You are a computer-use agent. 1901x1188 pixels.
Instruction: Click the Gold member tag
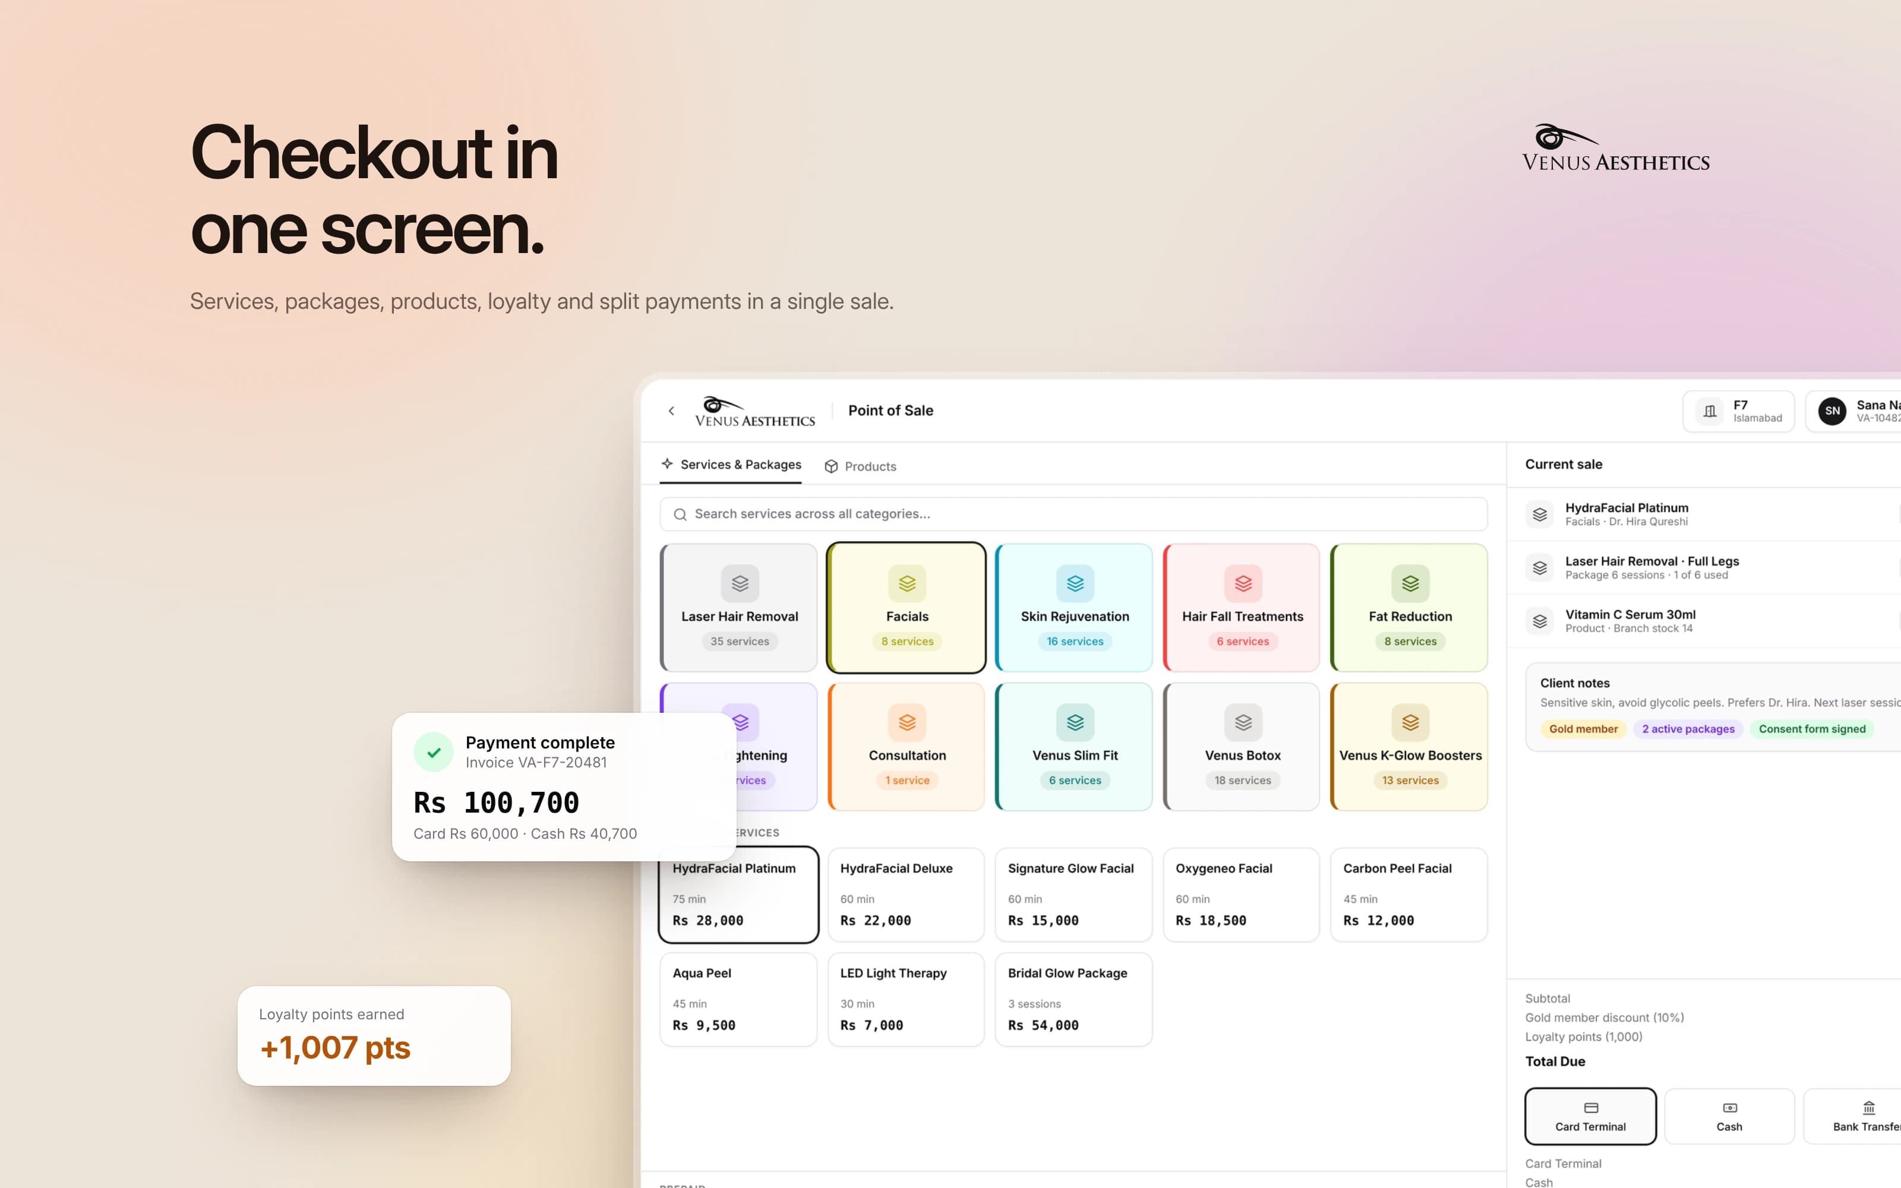(x=1583, y=729)
